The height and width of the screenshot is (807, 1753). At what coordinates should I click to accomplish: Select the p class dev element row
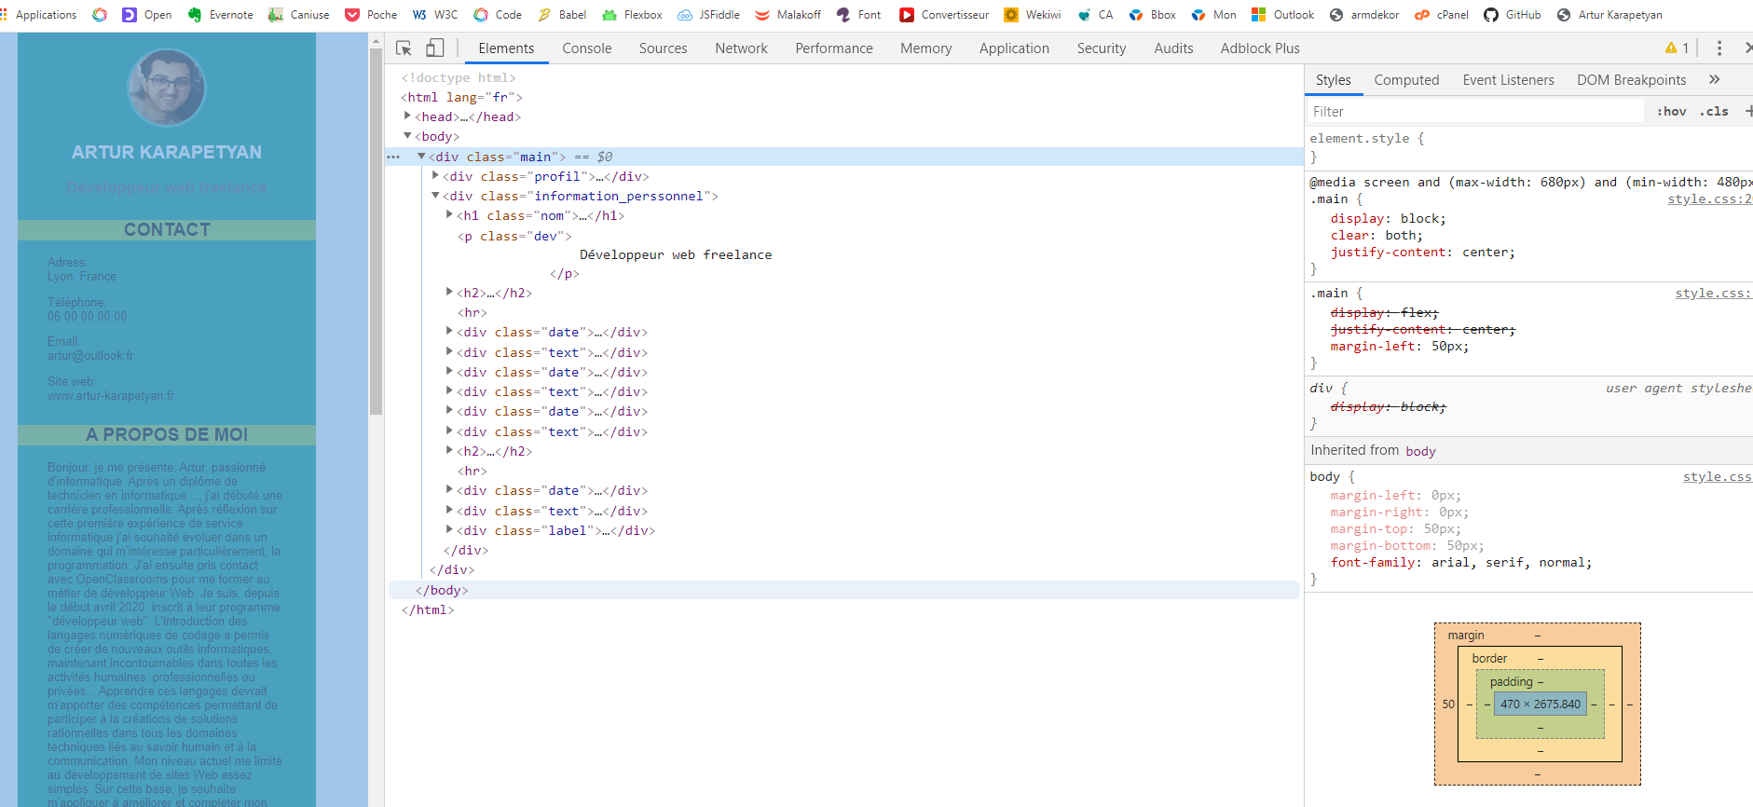click(843, 236)
